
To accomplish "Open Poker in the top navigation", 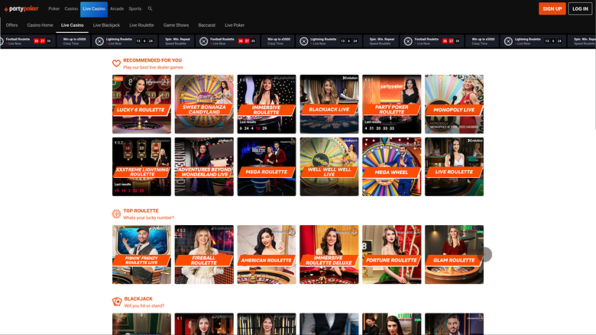I will coord(54,8).
